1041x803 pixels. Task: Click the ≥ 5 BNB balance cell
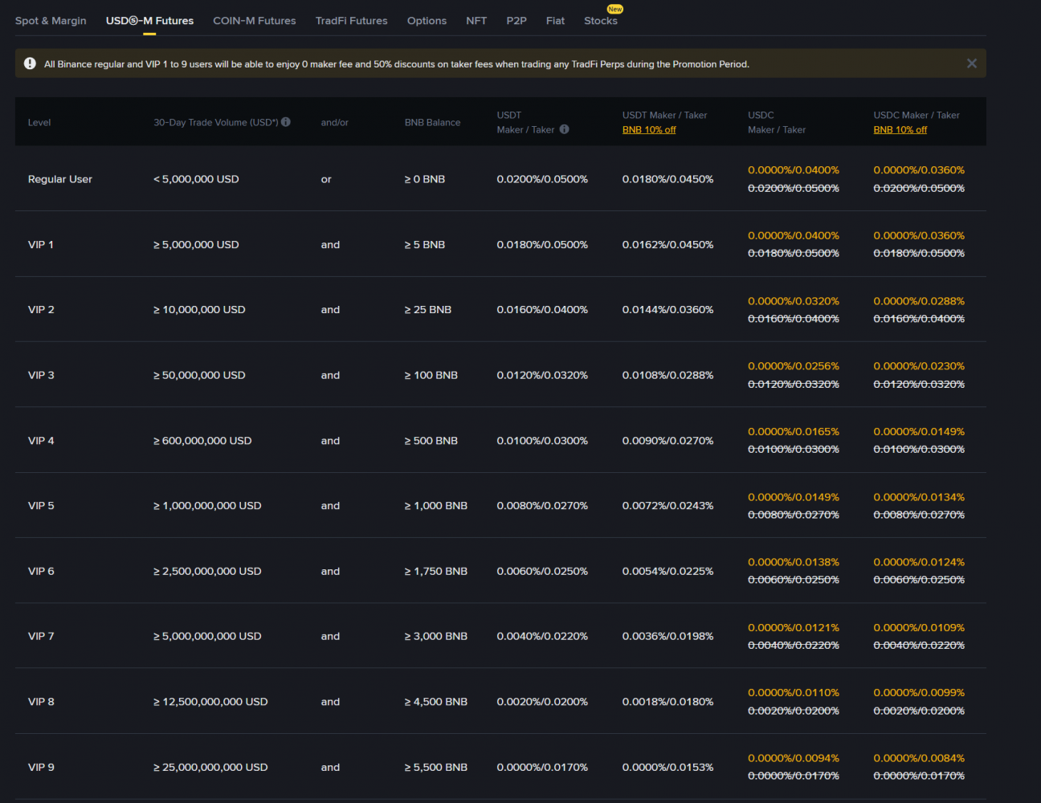(425, 245)
